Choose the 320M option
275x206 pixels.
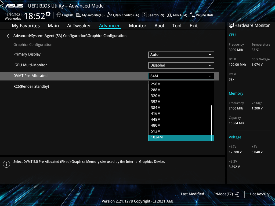pyautogui.click(x=180, y=96)
